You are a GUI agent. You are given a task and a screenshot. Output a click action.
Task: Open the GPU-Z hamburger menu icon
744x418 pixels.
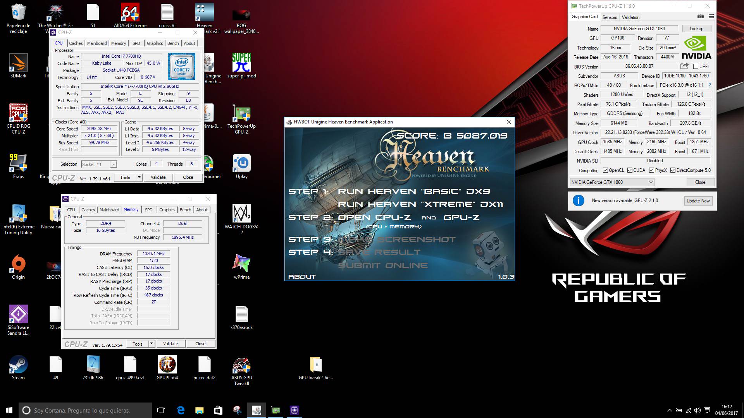711,17
